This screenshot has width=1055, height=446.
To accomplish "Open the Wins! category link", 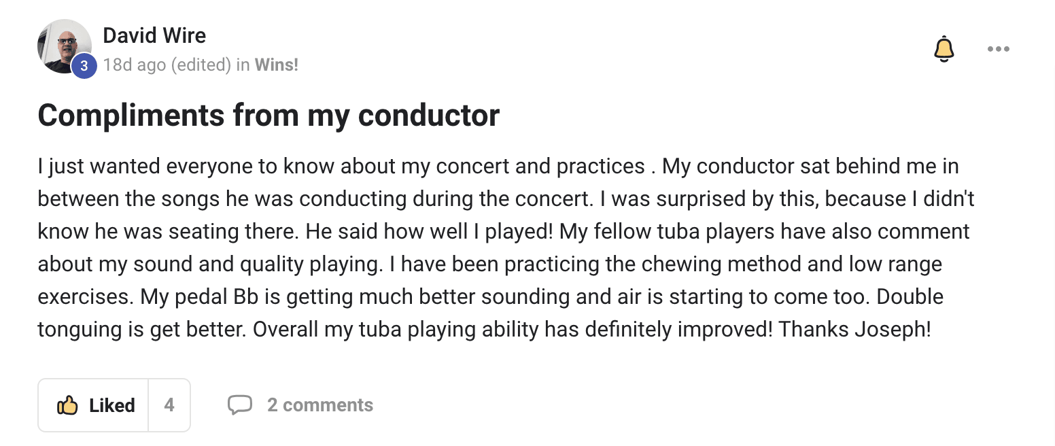I will [277, 65].
